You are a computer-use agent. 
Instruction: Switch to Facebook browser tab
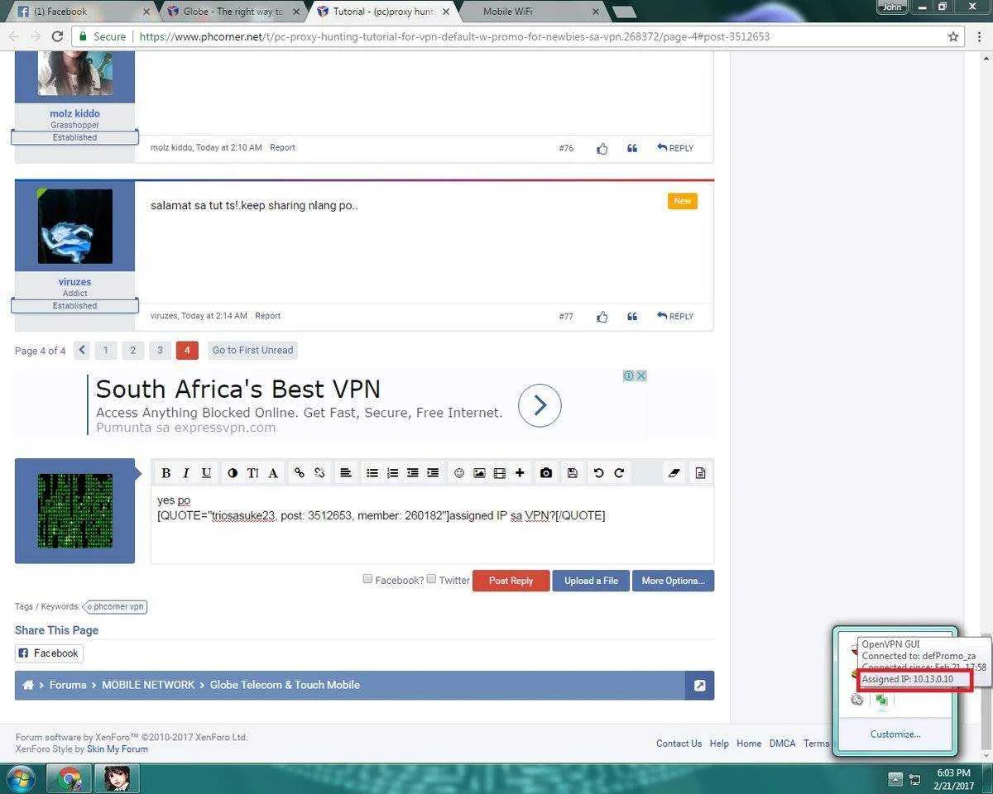(x=83, y=12)
